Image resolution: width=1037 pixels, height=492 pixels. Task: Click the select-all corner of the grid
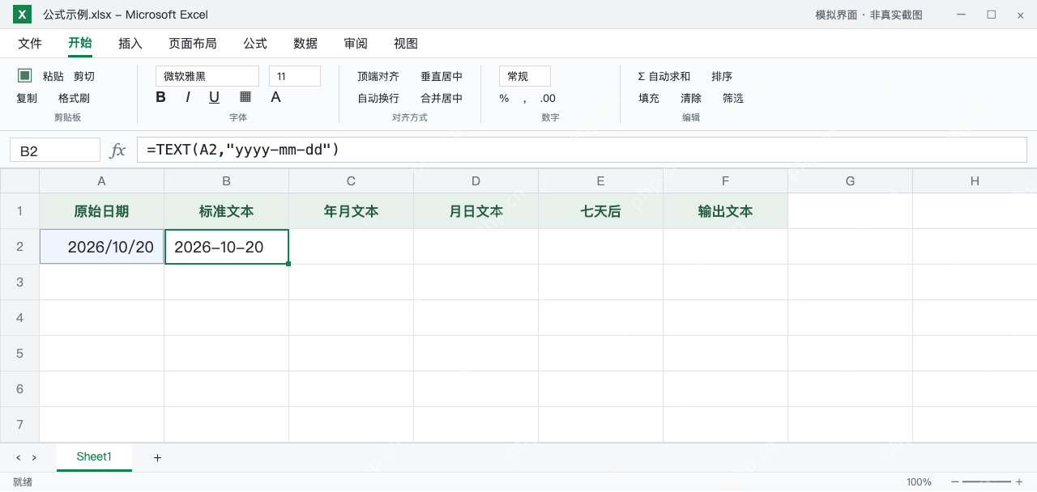[19, 181]
